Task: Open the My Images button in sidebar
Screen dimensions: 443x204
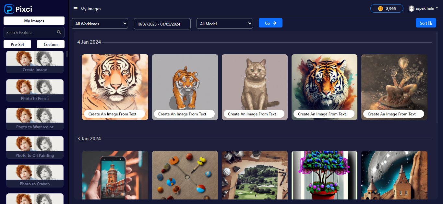Action: (x=34, y=21)
